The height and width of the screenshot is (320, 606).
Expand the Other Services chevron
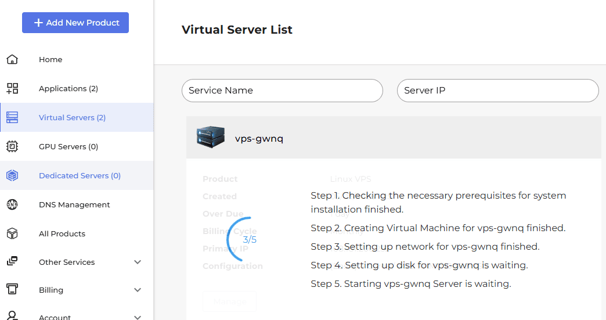tap(138, 262)
